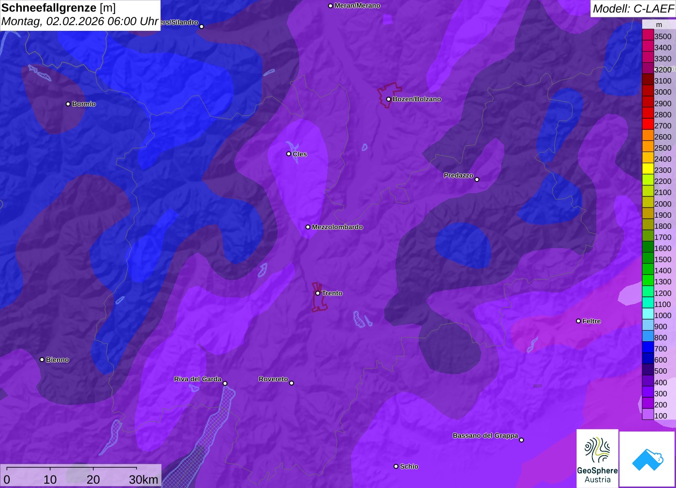676x488 pixels.
Task: Click the Trento city marker dot
Action: point(318,293)
